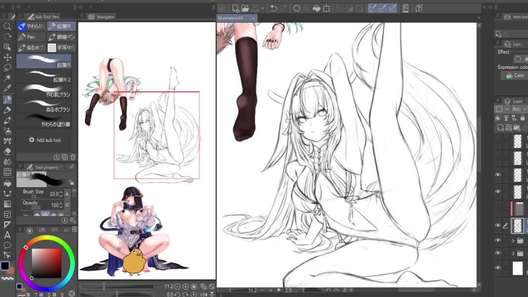Select the やわ肌ブラシ brush preset
528x297 pixels.
(44, 92)
